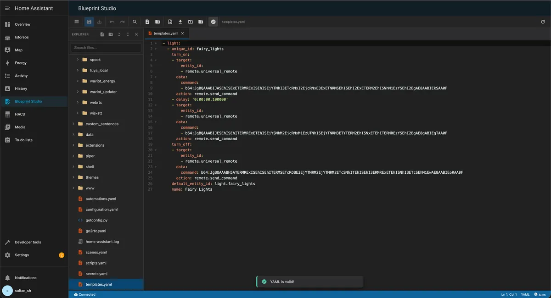Open the sultan_sh user profile
This screenshot has height=298, width=551.
tap(34, 291)
